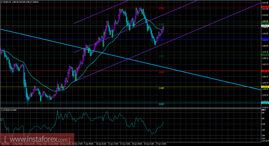The image size is (269, 146).
Task: Select the red price tag near 1156
Action: [265, 71]
